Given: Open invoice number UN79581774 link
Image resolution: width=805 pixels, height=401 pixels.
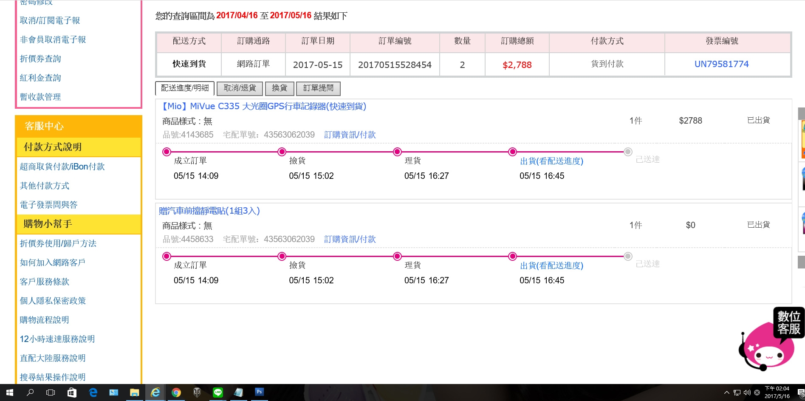Looking at the screenshot, I should [721, 64].
